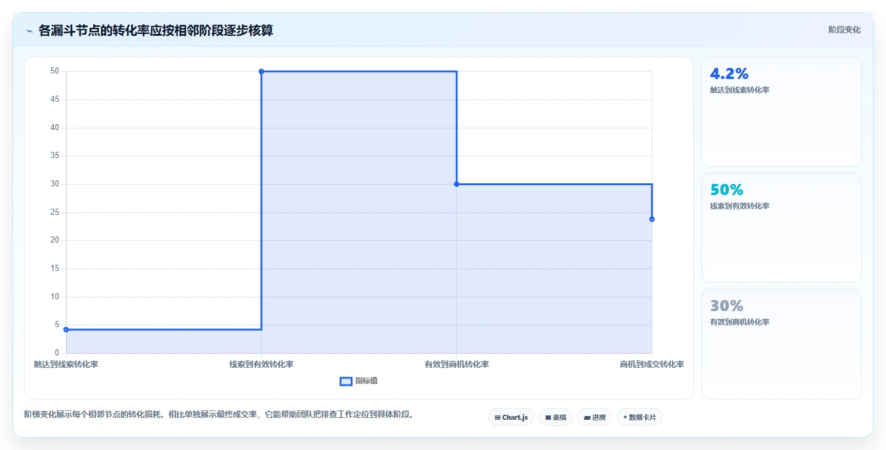Toggle the 指标值 legend series
The height and width of the screenshot is (450, 886).
[x=359, y=381]
